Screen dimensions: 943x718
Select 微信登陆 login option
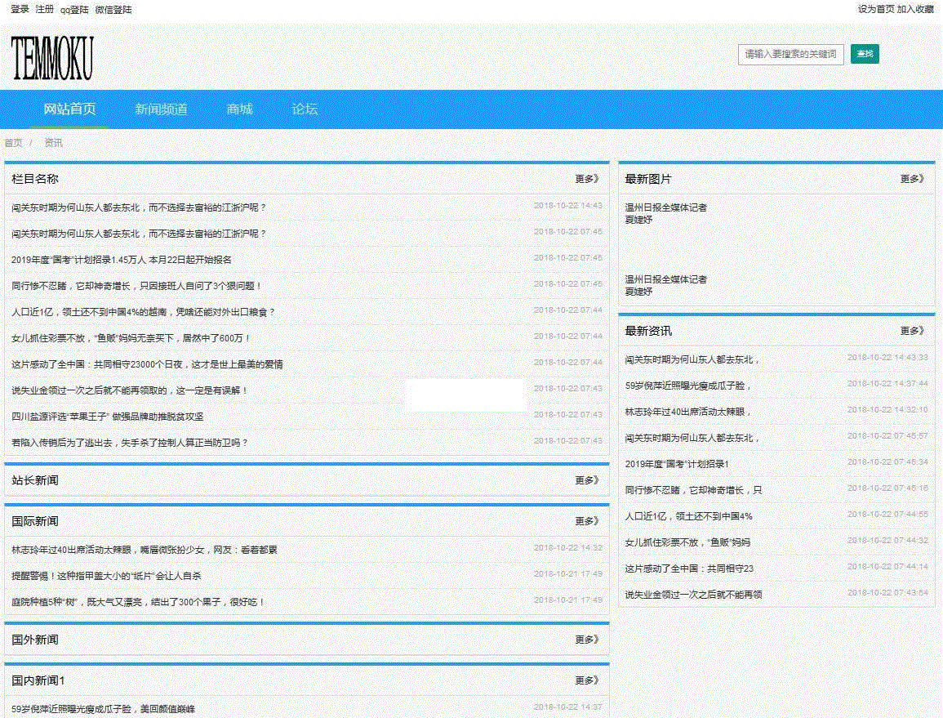(x=113, y=10)
